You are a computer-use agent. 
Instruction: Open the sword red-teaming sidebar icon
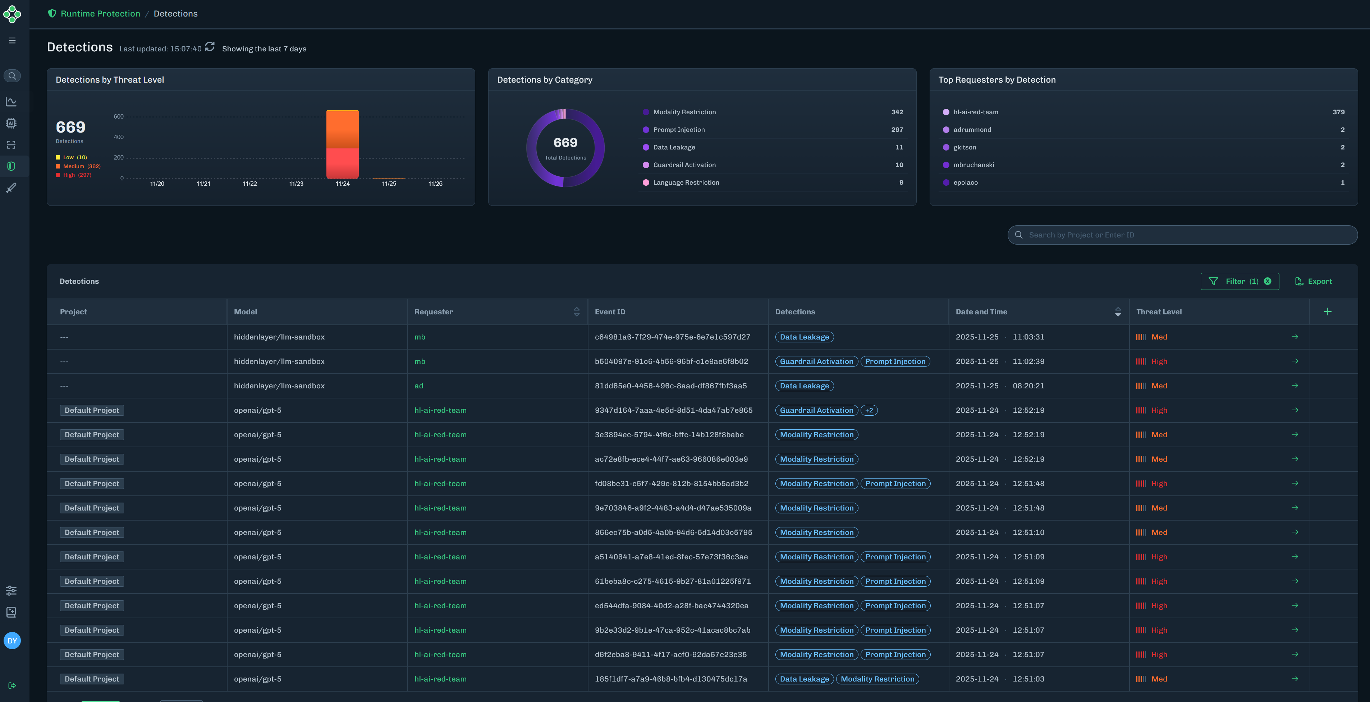[11, 188]
